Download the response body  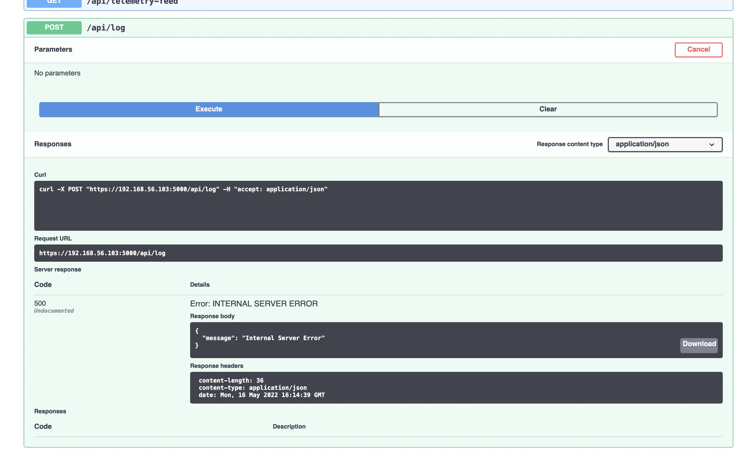pos(699,344)
